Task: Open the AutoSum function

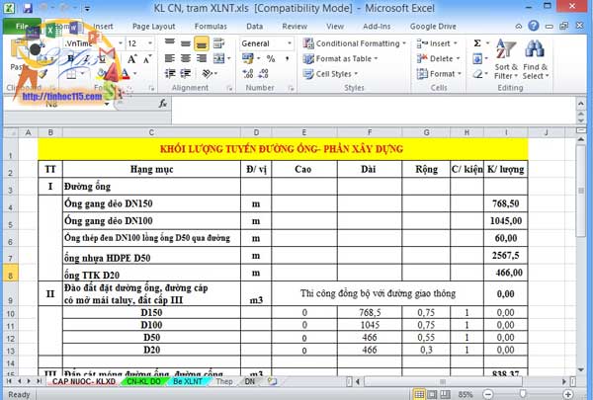Action: [478, 43]
